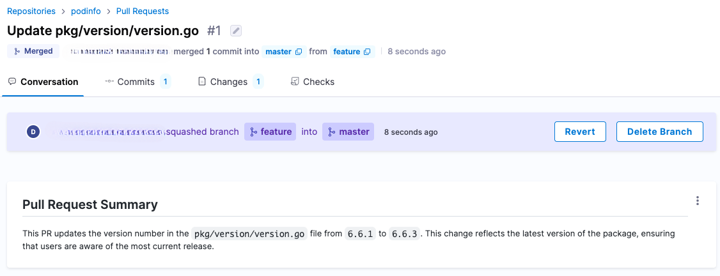Copy the master branch name in header
This screenshot has width=720, height=276.
pyautogui.click(x=299, y=52)
